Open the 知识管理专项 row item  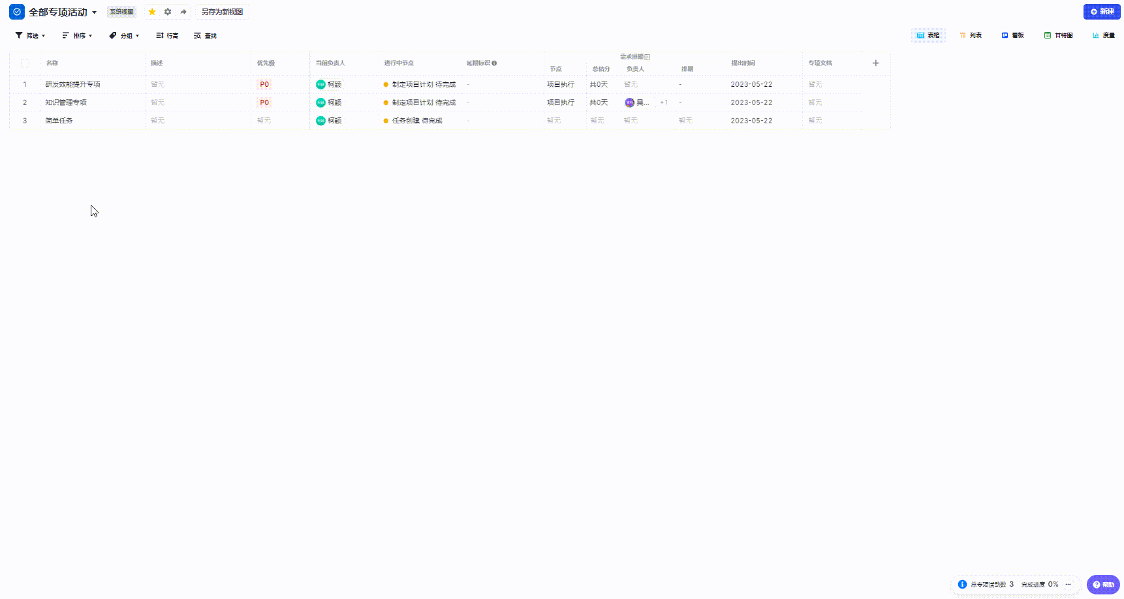tap(66, 102)
